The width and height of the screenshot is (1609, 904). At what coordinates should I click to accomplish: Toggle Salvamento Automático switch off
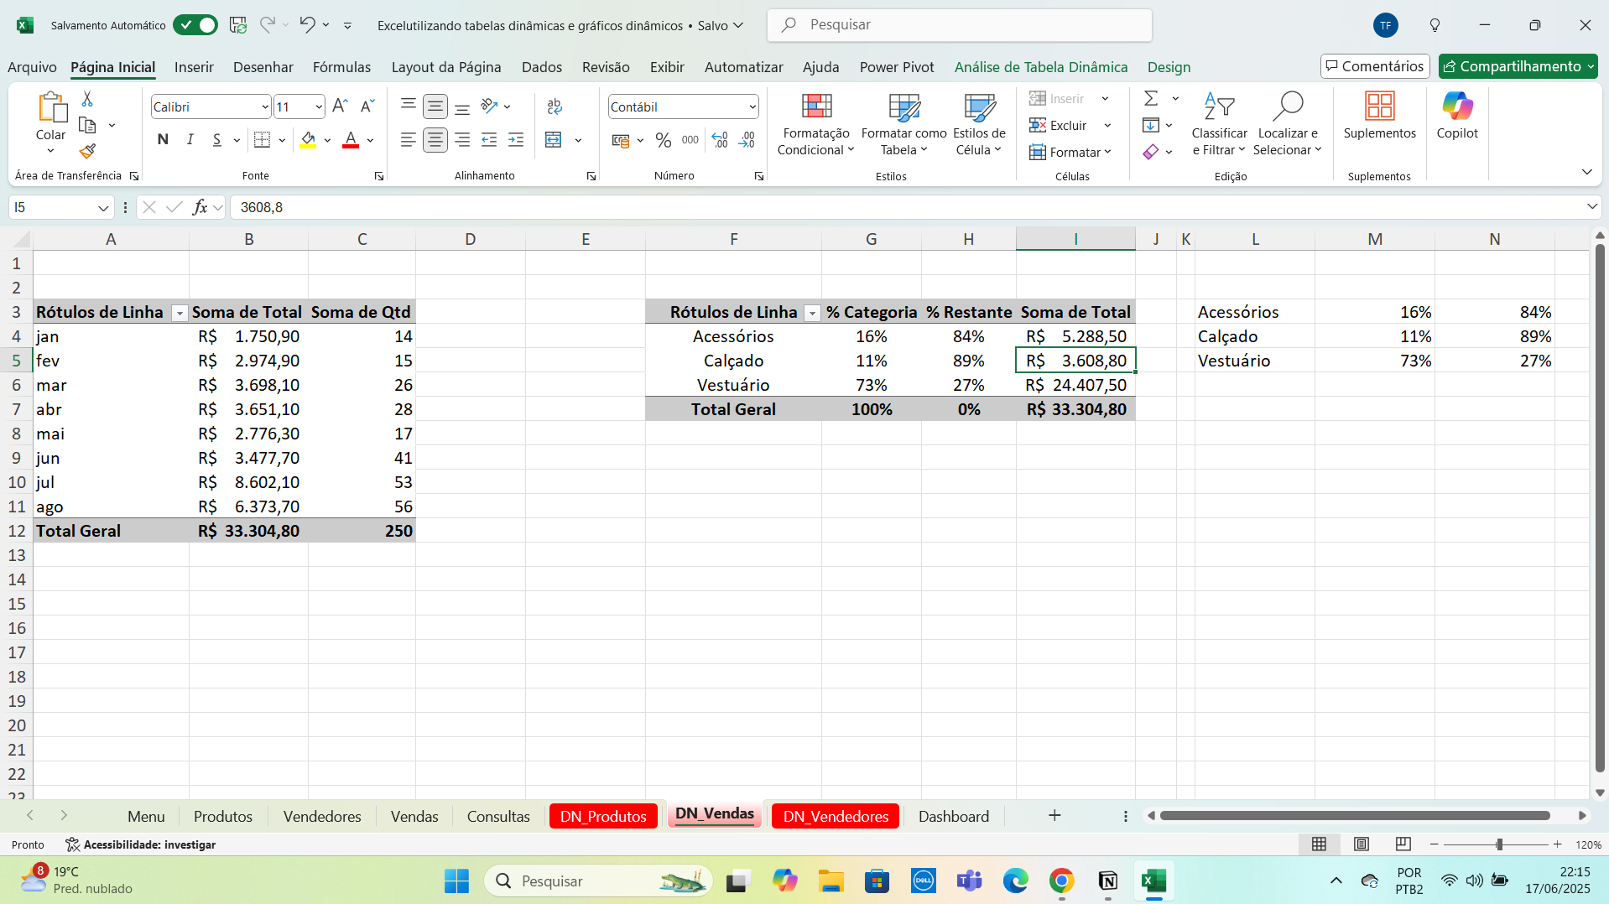(195, 25)
